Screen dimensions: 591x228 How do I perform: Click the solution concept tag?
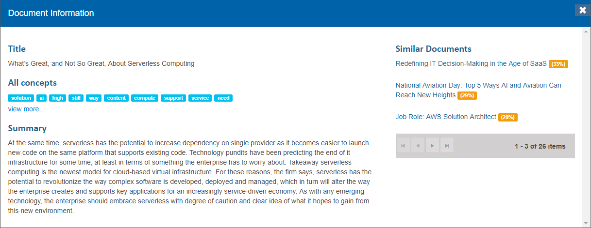21,98
